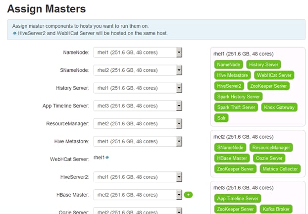This screenshot has width=308, height=214.
Task: Click the Assign Masters page title
Action: pos(47,9)
